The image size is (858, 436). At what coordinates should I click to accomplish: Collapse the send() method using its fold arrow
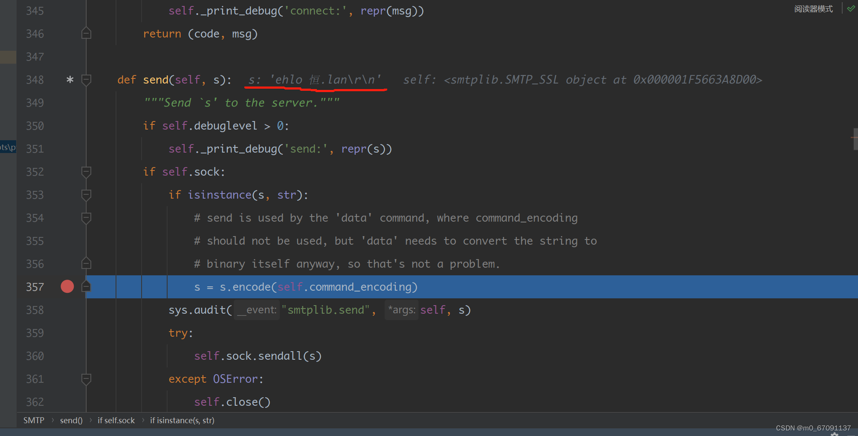[x=86, y=80]
